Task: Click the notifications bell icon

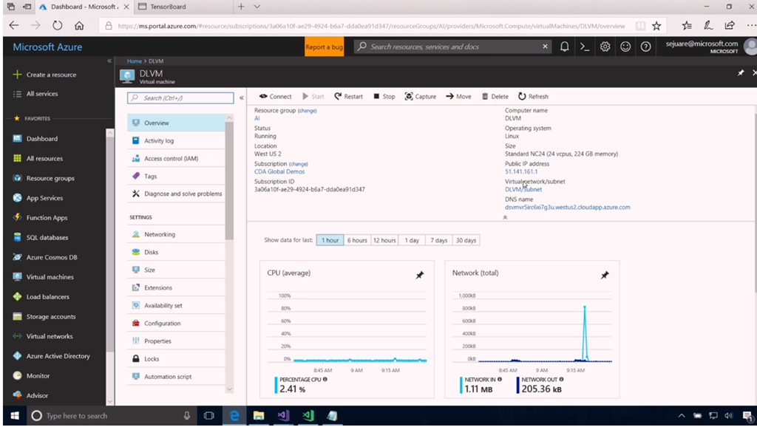Action: tap(565, 47)
